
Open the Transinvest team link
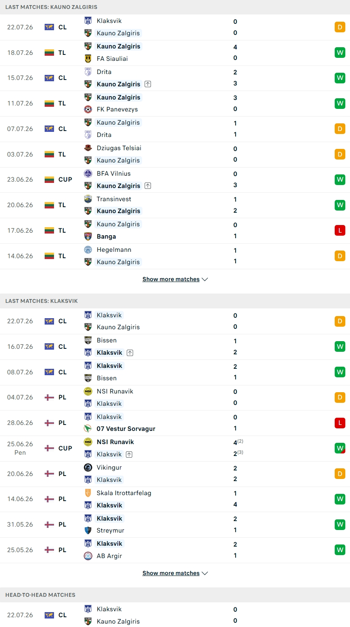point(114,199)
